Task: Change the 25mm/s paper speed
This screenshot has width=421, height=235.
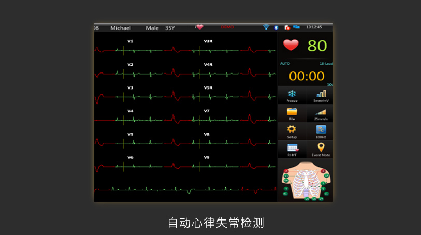Action: click(321, 114)
